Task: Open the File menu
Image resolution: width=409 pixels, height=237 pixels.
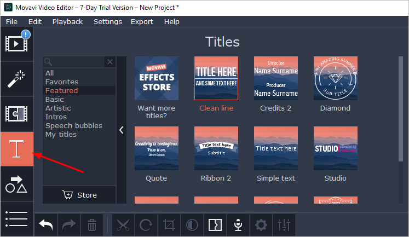Action: click(11, 22)
